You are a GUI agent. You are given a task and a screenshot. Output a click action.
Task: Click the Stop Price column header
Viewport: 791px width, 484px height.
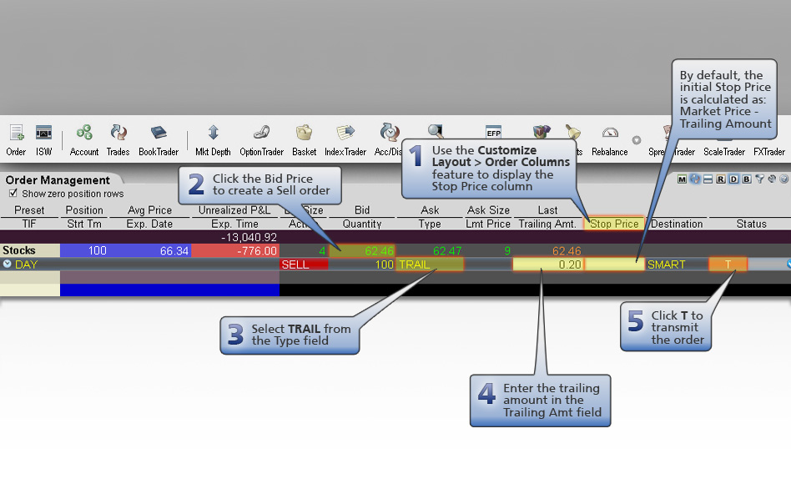coord(614,224)
